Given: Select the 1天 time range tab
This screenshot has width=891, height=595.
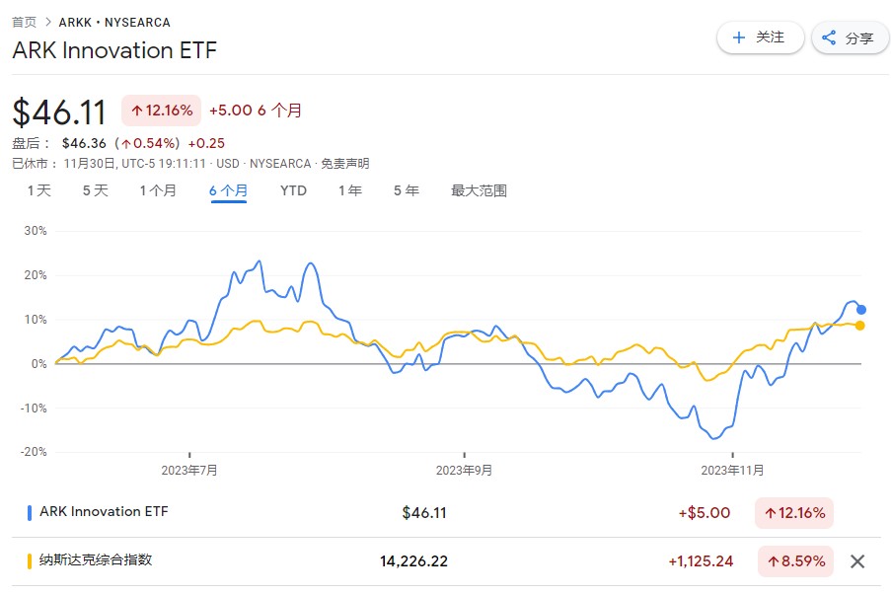Looking at the screenshot, I should [38, 190].
